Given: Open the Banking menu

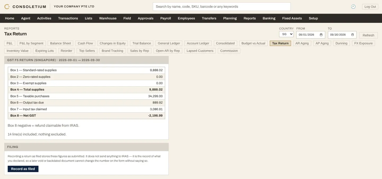Looking at the screenshot, I should pos(269,18).
